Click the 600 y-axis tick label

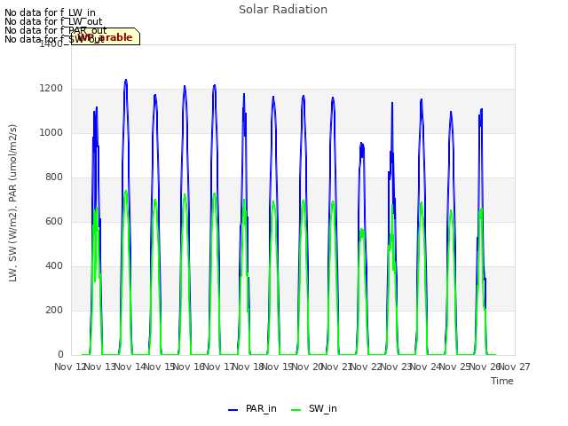pos(54,221)
